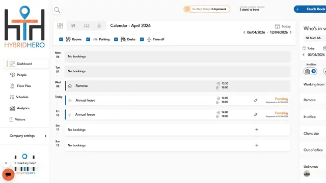This screenshot has height=183, width=326.
Task: Add a booking on Sunday 12
Action: pyautogui.click(x=257, y=145)
